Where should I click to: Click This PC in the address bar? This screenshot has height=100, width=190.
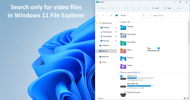pyautogui.click(x=123, y=15)
